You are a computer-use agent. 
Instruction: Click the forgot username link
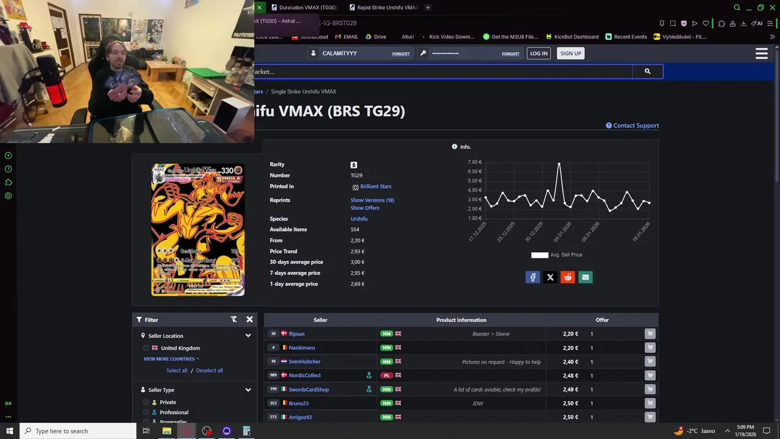click(400, 54)
